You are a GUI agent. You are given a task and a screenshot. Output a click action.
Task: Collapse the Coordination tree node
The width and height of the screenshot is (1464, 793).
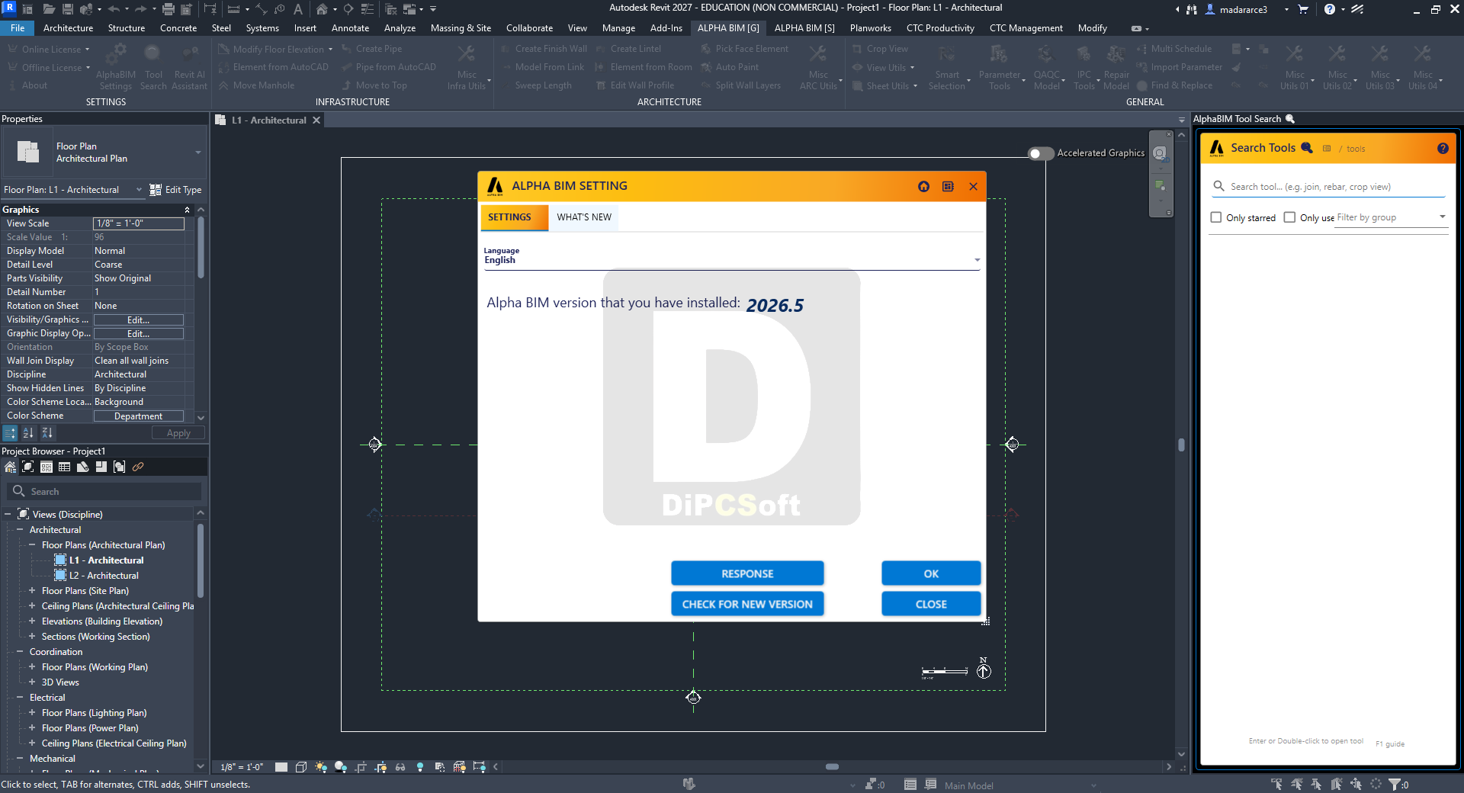pyautogui.click(x=20, y=652)
